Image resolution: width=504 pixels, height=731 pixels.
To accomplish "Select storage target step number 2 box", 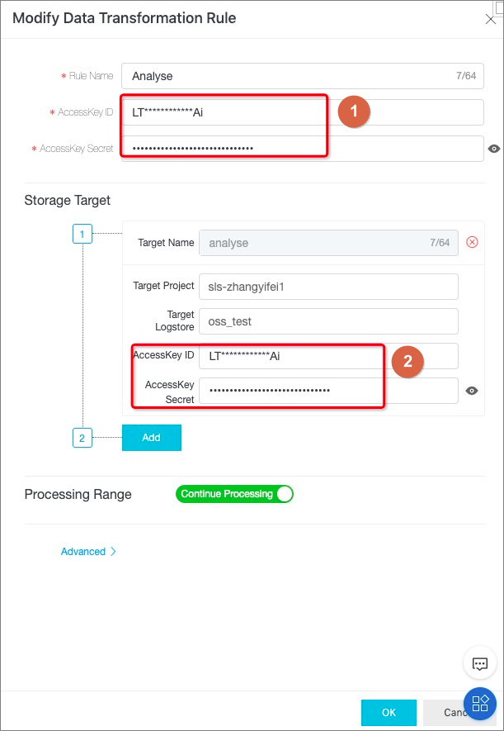I will pos(82,438).
